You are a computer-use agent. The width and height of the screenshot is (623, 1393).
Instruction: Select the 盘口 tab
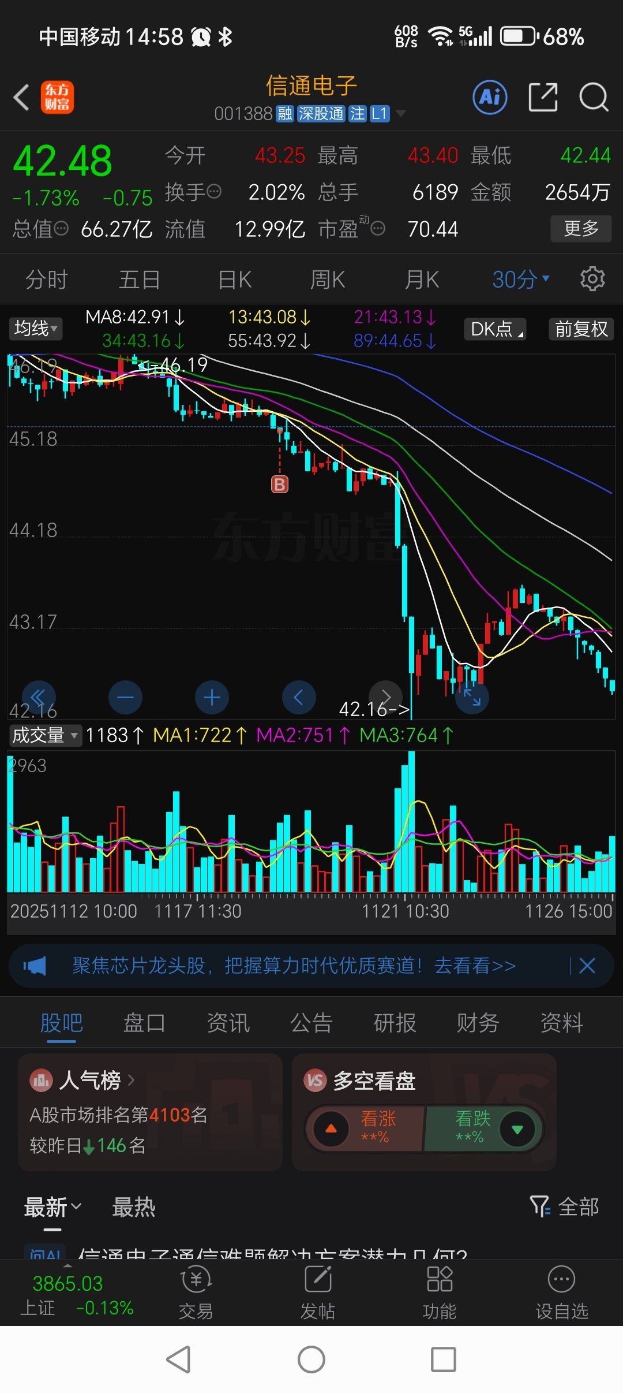(x=145, y=1023)
